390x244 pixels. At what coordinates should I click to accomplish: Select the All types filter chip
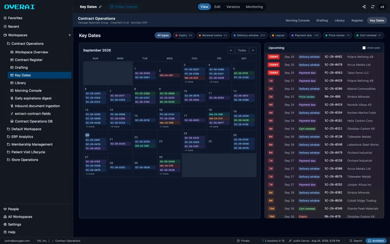pos(163,36)
